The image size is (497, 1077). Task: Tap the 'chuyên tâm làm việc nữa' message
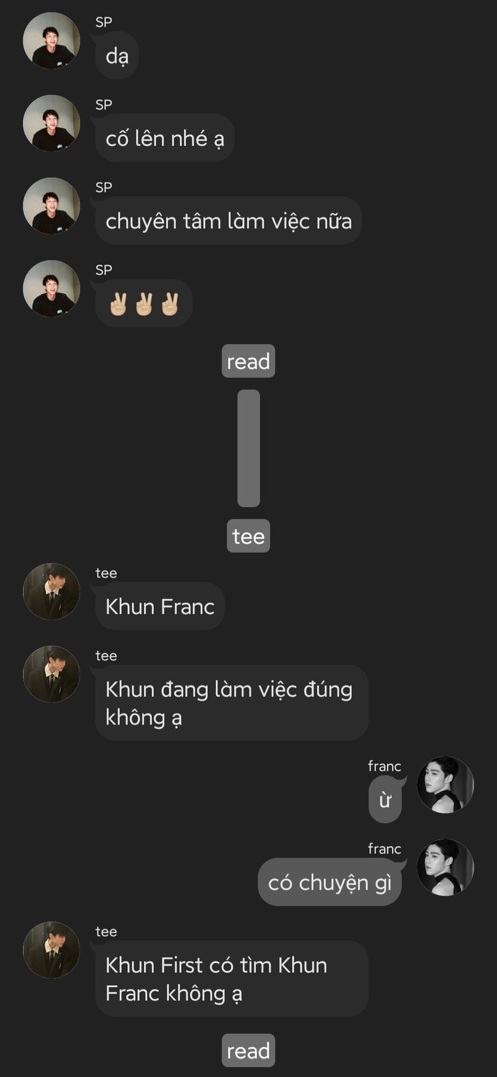[x=228, y=220]
